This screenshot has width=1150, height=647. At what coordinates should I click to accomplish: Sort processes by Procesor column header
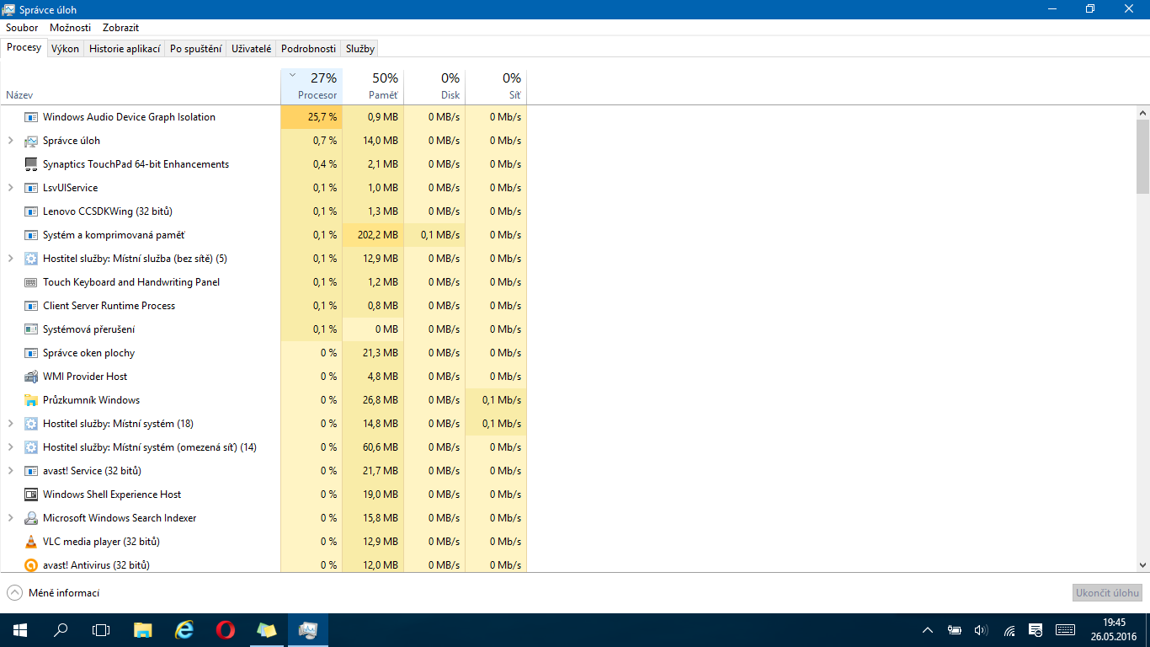pos(311,87)
